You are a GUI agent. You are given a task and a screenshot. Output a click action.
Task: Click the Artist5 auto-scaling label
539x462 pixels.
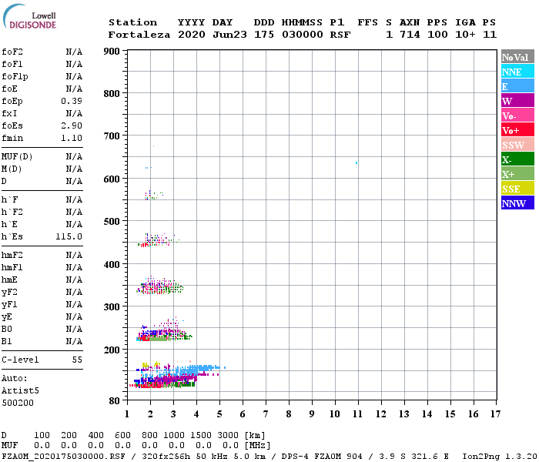pyautogui.click(x=20, y=391)
